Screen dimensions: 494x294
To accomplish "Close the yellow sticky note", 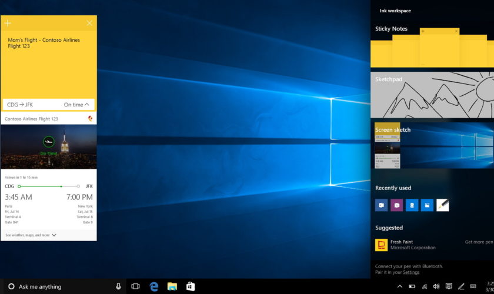I will pyautogui.click(x=89, y=23).
